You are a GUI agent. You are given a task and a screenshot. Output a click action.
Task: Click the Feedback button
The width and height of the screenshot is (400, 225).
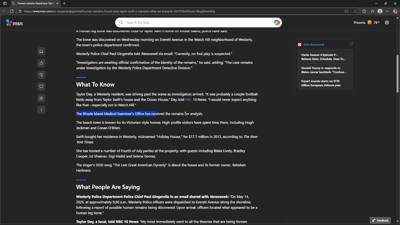pos(380,220)
